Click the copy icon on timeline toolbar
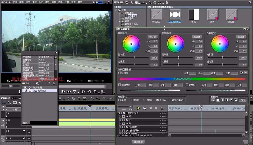 tap(73, 98)
